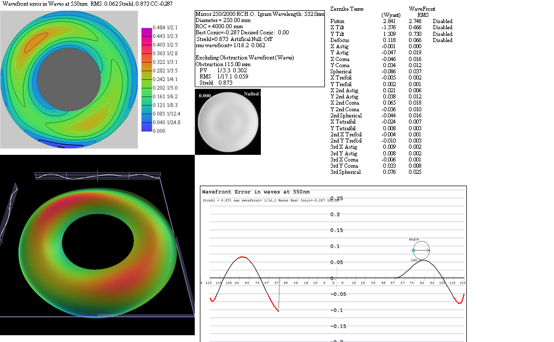Click the blue 0.000 color scale swatch
This screenshot has width=554, height=342.
147,131
